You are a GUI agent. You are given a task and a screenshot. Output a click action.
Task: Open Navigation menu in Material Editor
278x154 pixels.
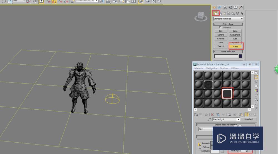click(x=212, y=68)
